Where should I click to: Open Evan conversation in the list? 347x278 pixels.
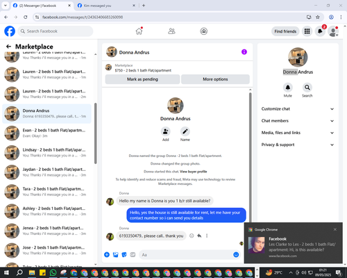pyautogui.click(x=46, y=133)
